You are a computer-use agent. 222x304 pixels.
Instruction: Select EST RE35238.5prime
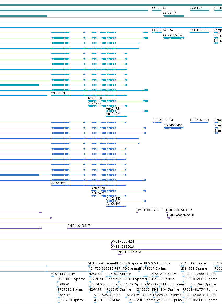(142, 300)
